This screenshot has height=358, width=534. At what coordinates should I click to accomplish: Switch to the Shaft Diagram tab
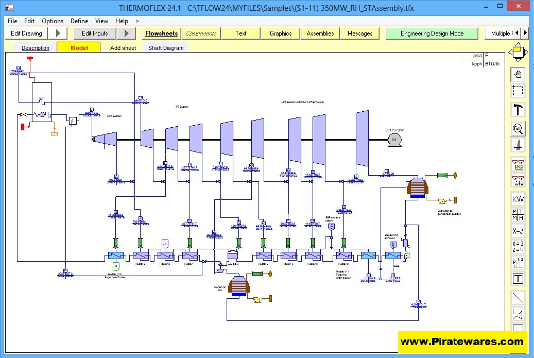165,48
